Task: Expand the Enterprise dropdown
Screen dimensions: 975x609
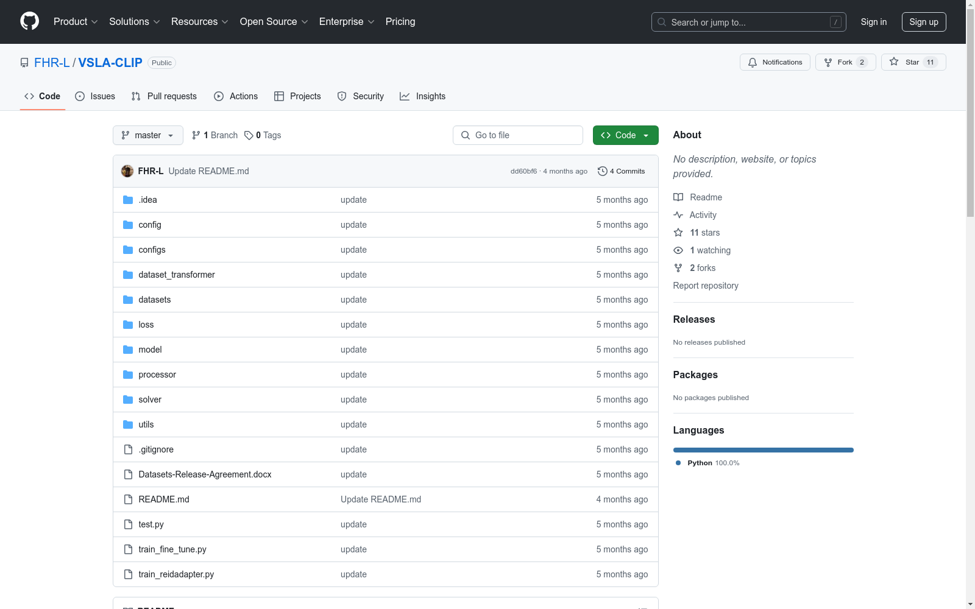Action: [347, 22]
